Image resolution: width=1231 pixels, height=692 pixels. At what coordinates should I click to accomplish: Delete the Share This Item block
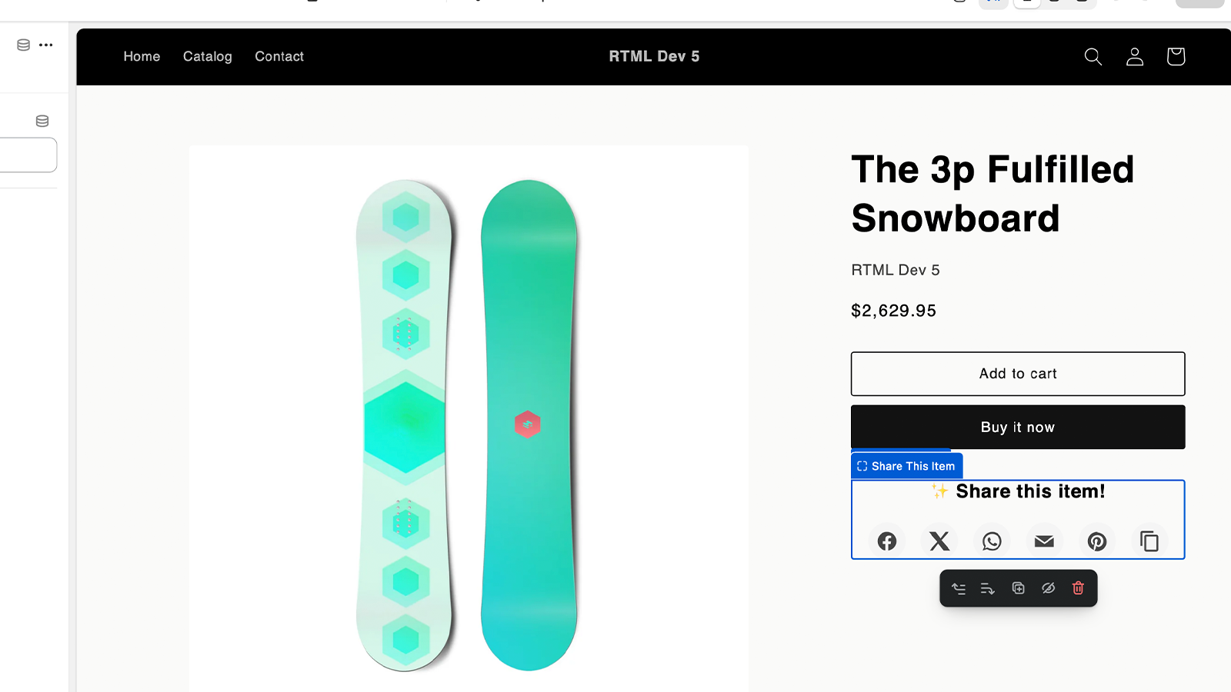[1078, 588]
